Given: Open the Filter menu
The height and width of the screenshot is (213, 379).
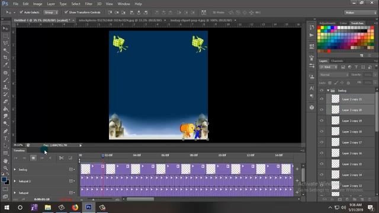Looking at the screenshot, I should (x=88, y=4).
